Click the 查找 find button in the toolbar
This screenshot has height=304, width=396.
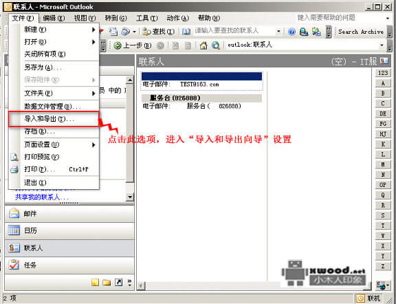(x=158, y=32)
